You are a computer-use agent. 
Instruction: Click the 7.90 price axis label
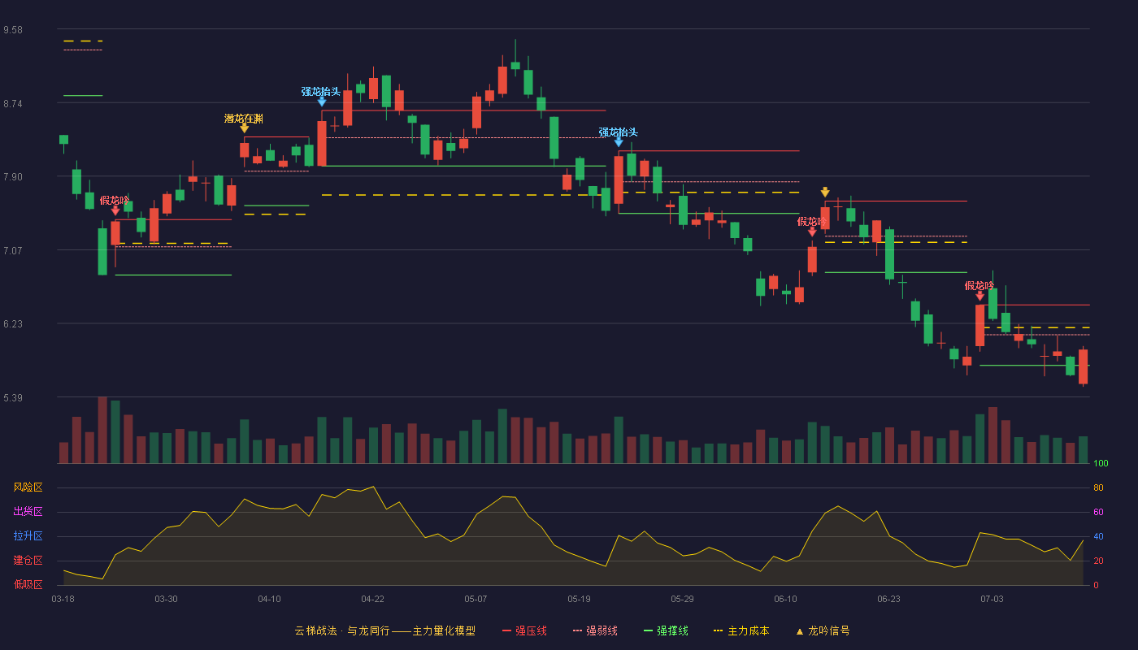tap(13, 177)
